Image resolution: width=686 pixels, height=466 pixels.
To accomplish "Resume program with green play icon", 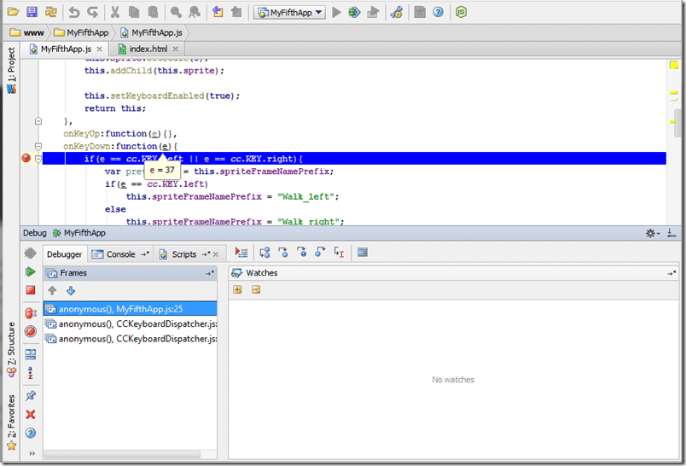I will [x=30, y=271].
